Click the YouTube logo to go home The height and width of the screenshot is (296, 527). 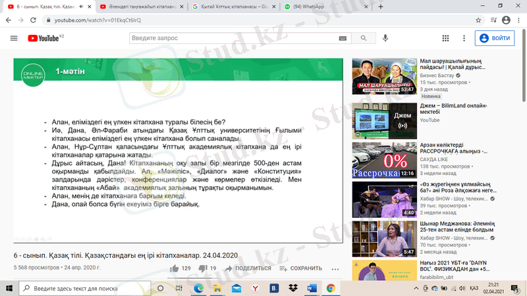tap(43, 38)
